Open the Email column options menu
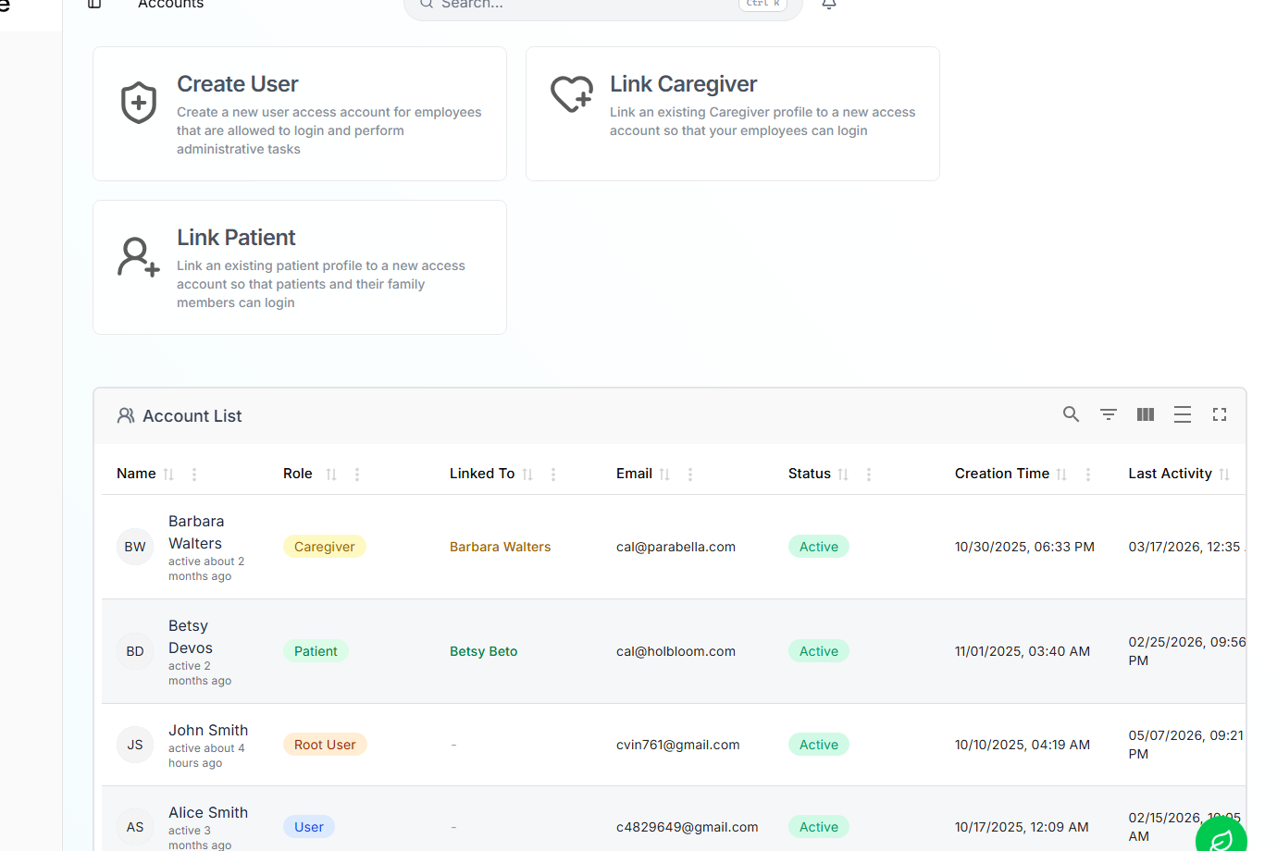This screenshot has height=851, width=1277. [x=690, y=475]
